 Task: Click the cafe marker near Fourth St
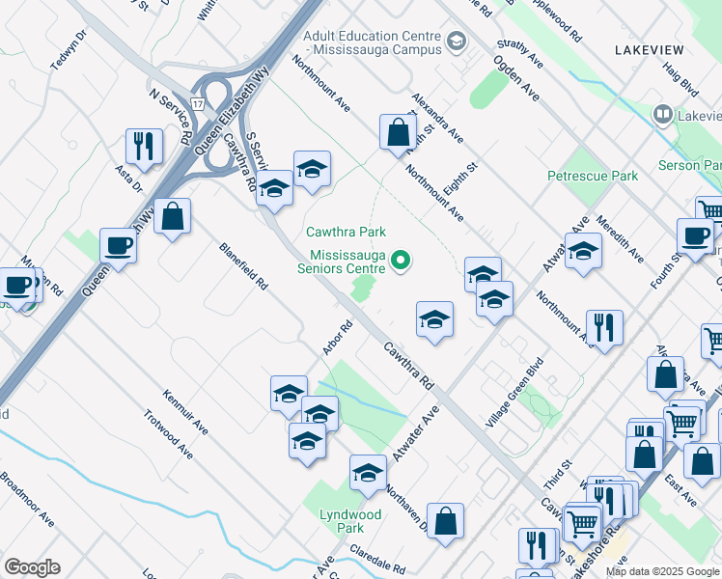[x=695, y=236]
